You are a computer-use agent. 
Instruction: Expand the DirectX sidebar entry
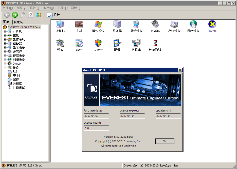5,63
